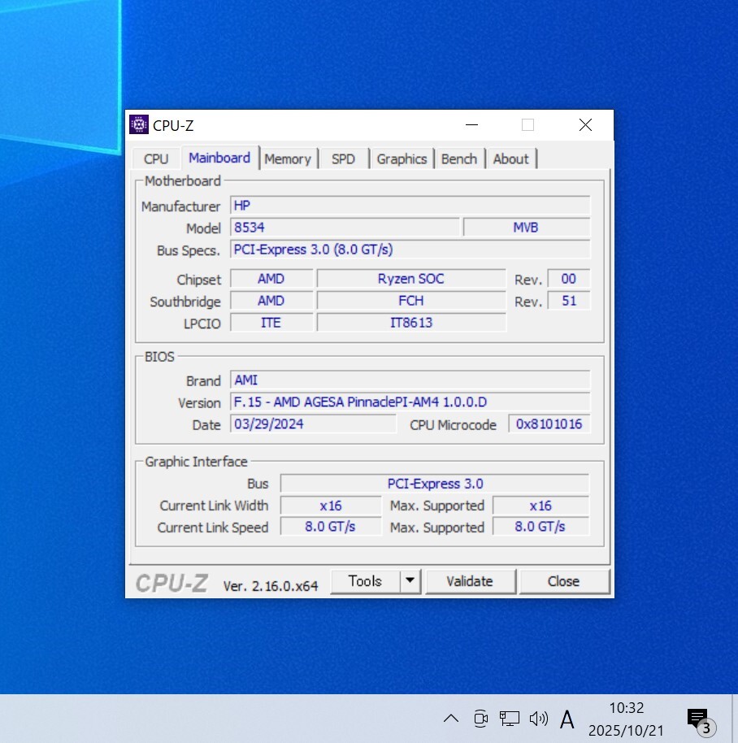738x743 pixels.
Task: Click the CPU-Z app icon in title bar
Action: (x=139, y=125)
